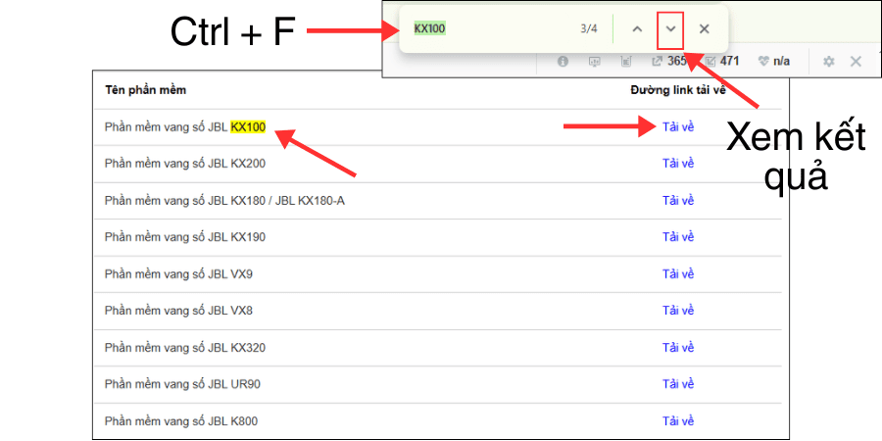The height and width of the screenshot is (441, 882).
Task: Click the n/a value in SEO toolbar
Action: (781, 62)
